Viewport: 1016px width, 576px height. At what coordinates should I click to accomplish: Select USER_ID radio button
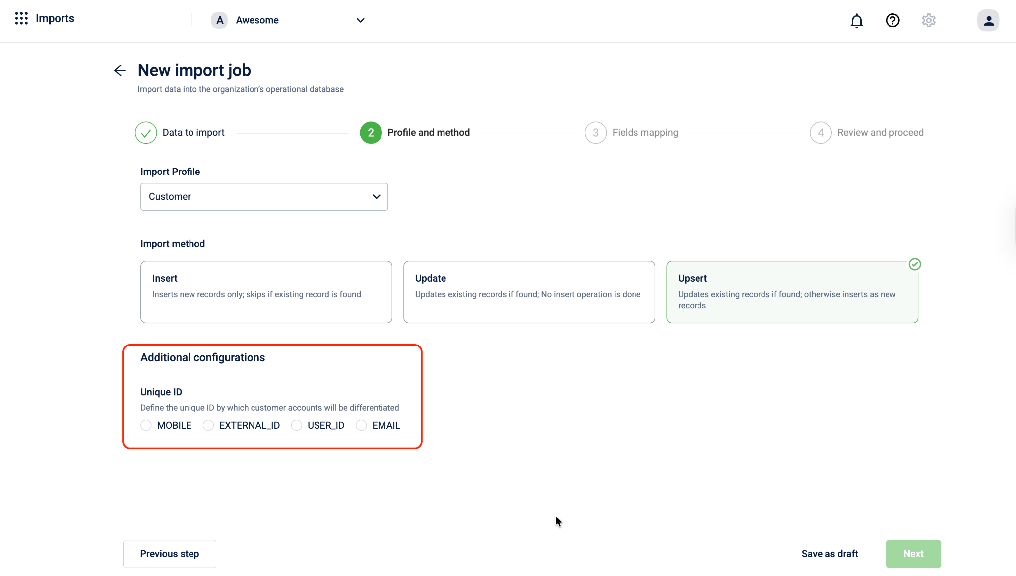coord(297,425)
